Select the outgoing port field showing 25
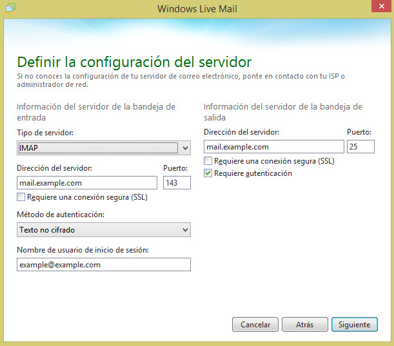This screenshot has width=394, height=346. coord(360,147)
